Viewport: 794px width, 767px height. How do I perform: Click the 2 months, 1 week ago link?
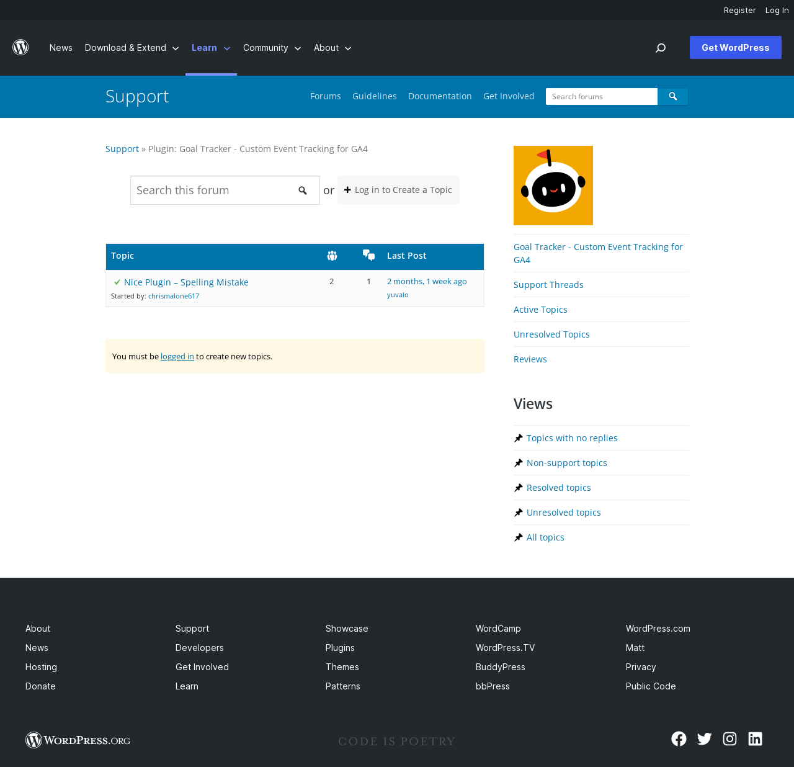pyautogui.click(x=427, y=282)
